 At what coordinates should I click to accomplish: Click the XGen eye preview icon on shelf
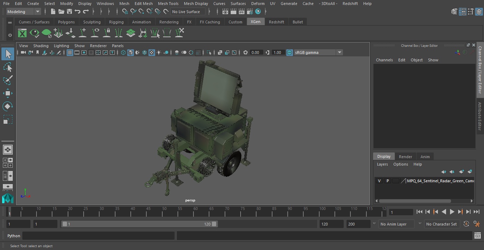tap(34, 33)
